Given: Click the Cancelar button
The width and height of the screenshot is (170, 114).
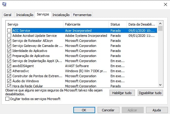Looking at the screenshot, I should 108,110.
